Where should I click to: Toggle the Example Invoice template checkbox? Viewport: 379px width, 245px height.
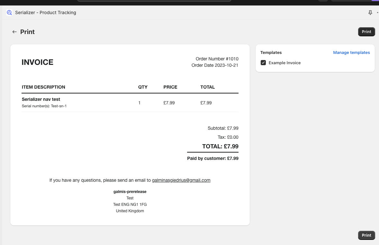[263, 63]
